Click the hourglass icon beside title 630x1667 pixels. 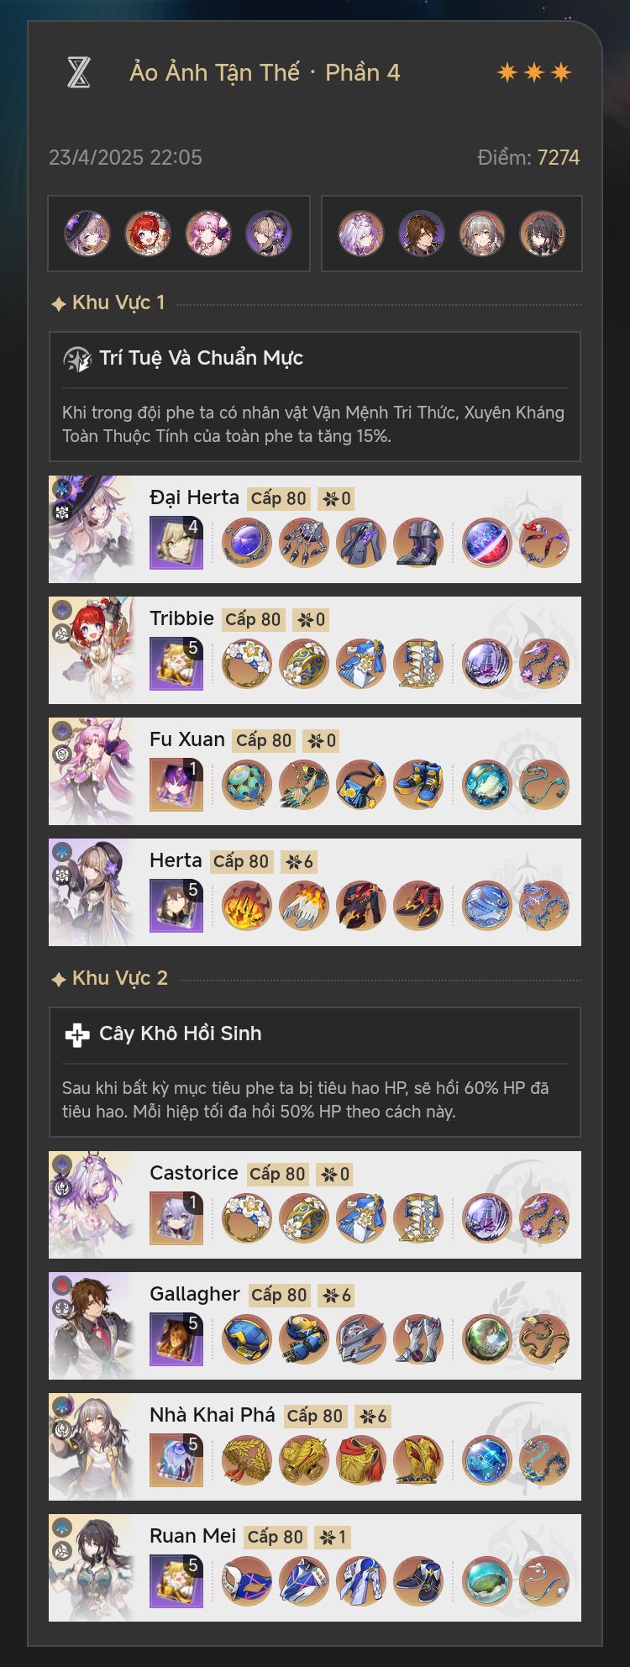pyautogui.click(x=78, y=72)
